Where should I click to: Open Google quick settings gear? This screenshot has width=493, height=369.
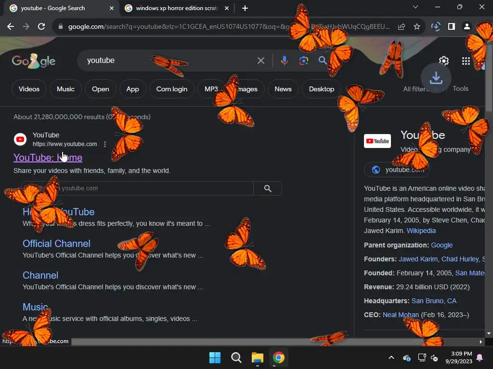click(x=443, y=61)
